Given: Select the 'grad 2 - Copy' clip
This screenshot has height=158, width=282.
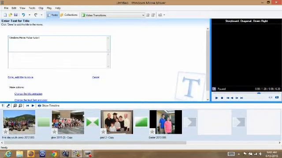Looking at the screenshot, I should pos(117,122).
